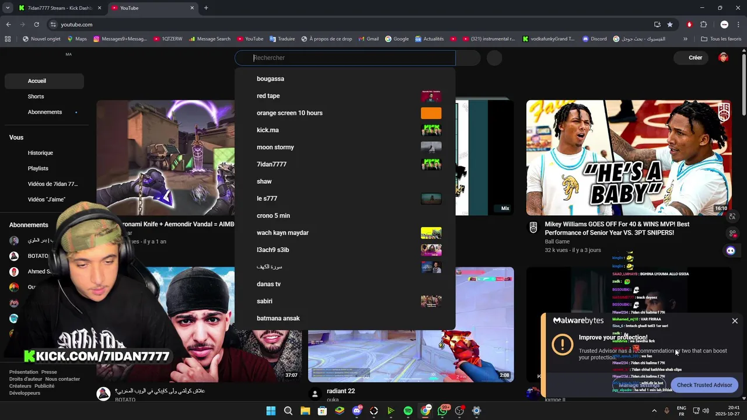This screenshot has height=420, width=747.
Task: Go back to previous page
Action: pyautogui.click(x=8, y=24)
